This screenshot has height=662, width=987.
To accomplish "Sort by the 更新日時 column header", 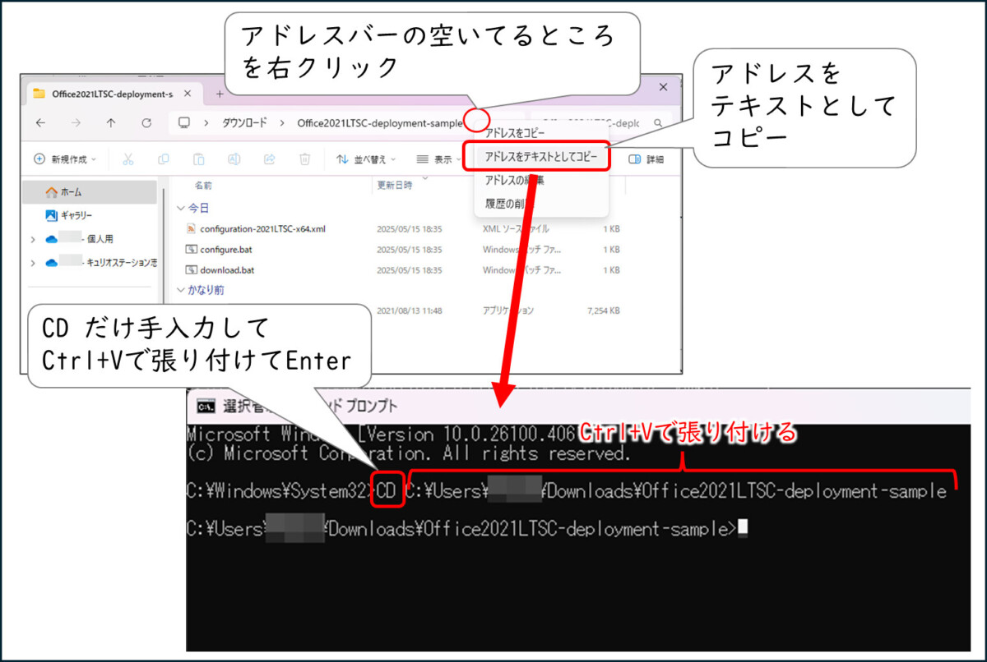I will pyautogui.click(x=395, y=186).
